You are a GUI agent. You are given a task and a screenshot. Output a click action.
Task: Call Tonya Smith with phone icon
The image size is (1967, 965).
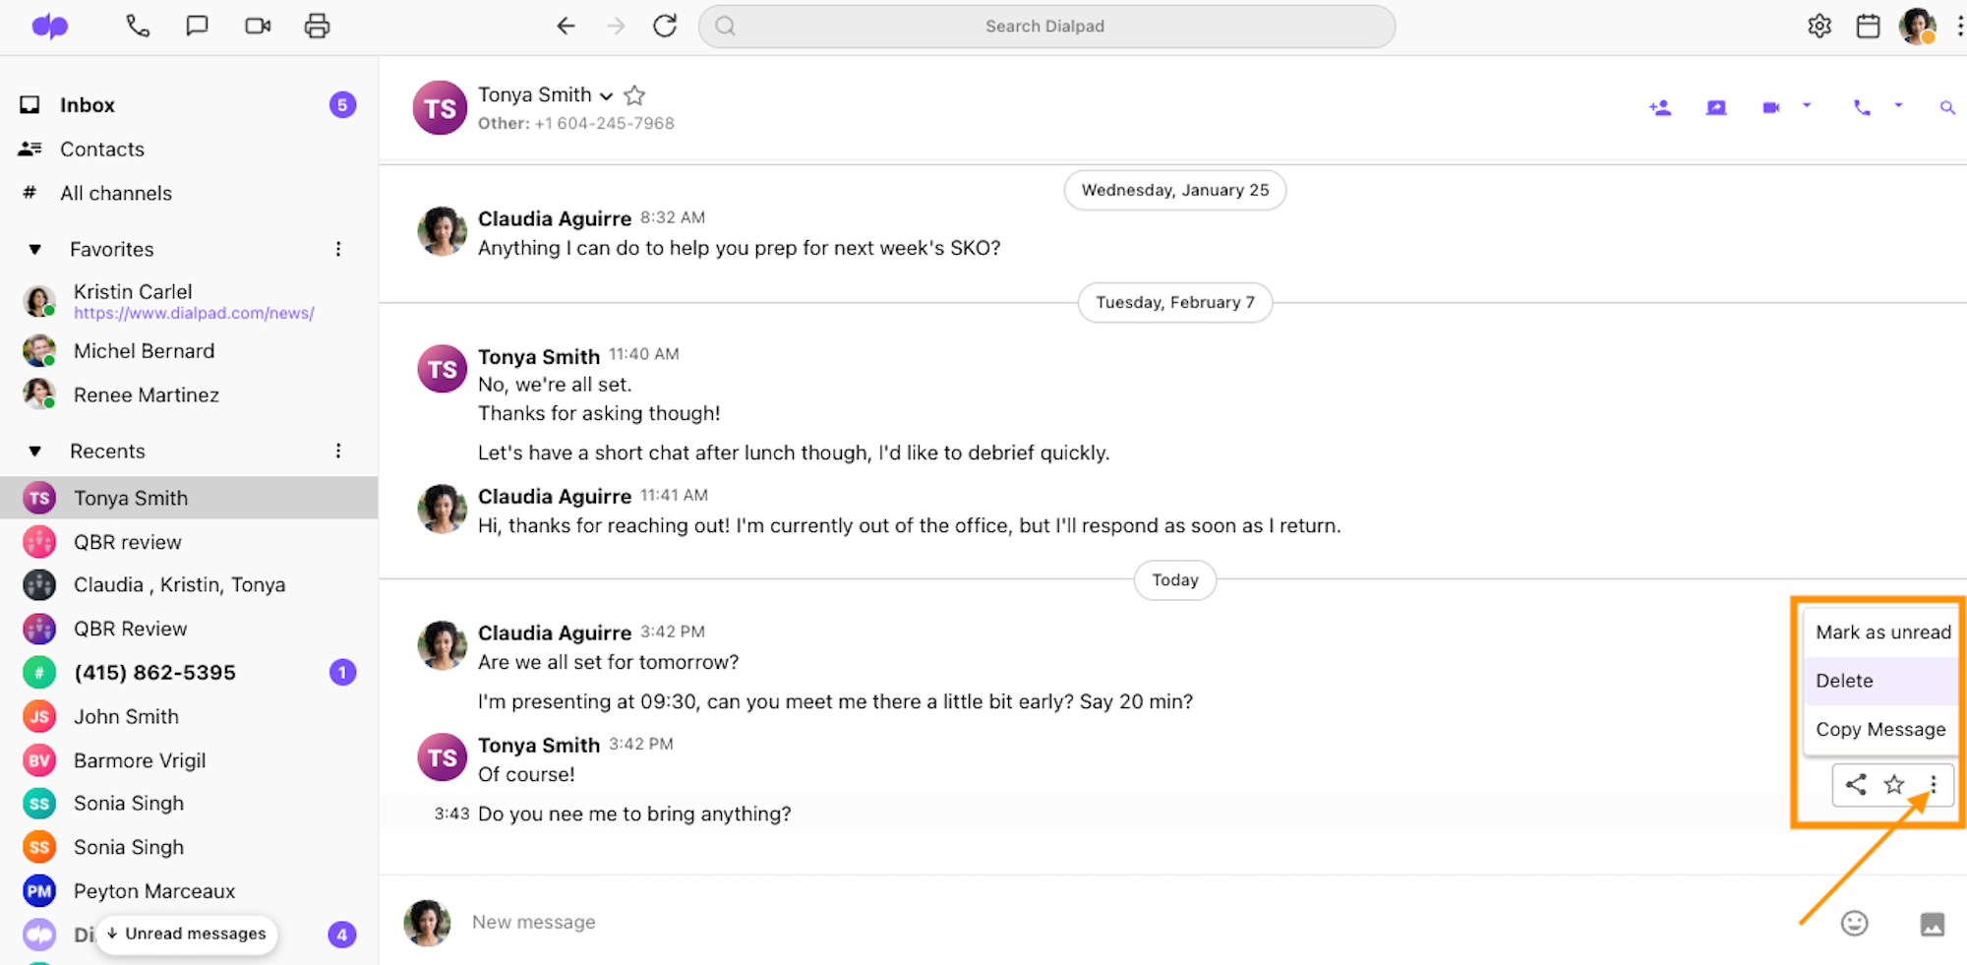(x=1862, y=108)
